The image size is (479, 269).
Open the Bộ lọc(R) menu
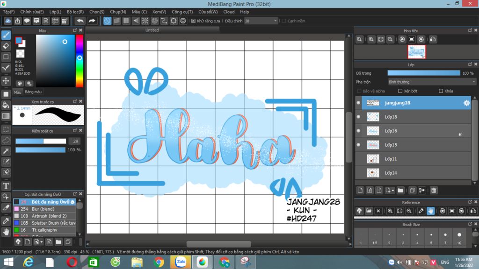75,12
